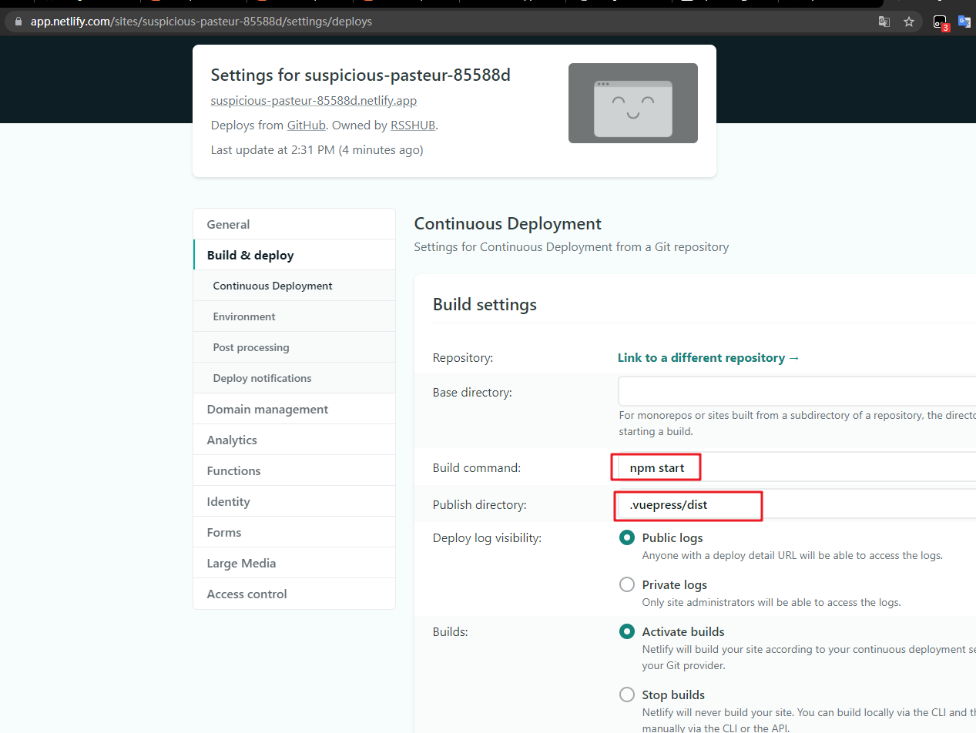Click the Deploy log visibility label
This screenshot has width=976, height=733.
point(487,537)
